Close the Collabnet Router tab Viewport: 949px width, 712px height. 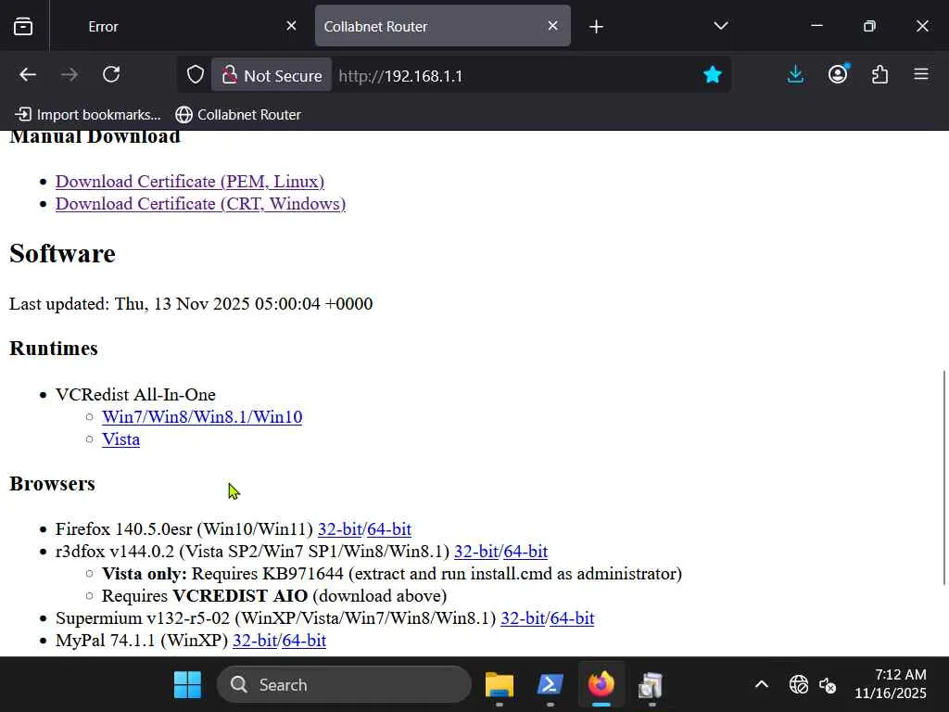pyautogui.click(x=552, y=26)
